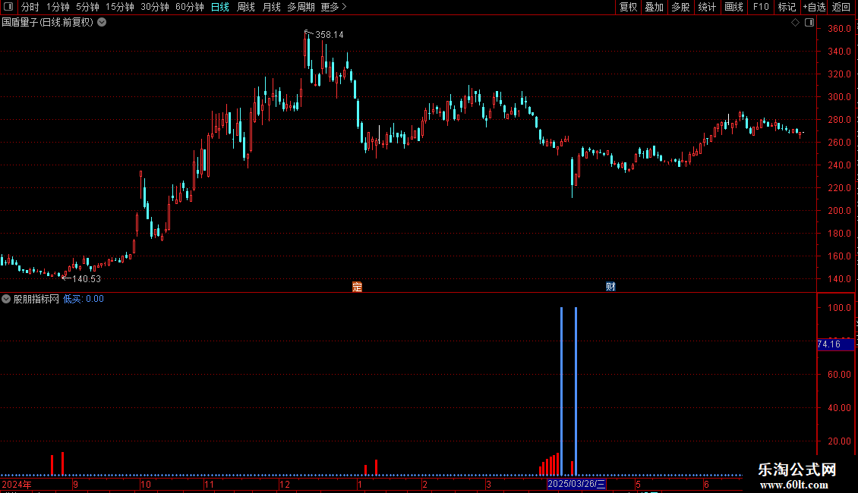
Task: Expand the 股朋指标网 indicator dropdown
Action: click(6, 299)
